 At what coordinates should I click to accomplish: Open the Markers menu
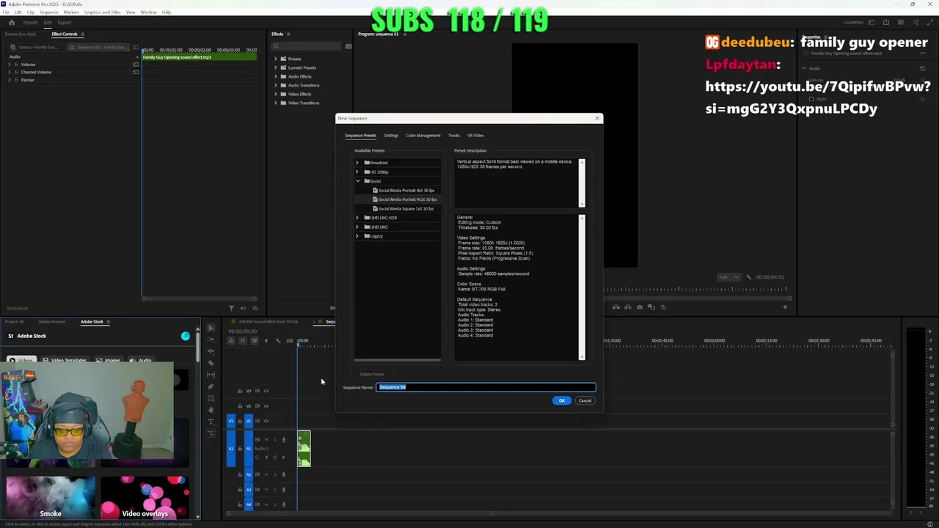click(x=71, y=12)
